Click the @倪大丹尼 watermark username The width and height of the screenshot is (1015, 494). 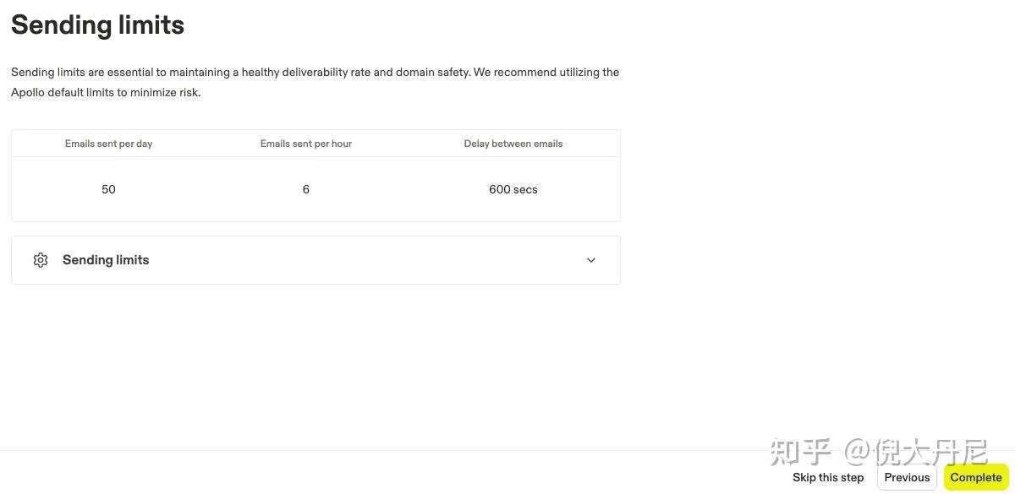click(x=916, y=452)
